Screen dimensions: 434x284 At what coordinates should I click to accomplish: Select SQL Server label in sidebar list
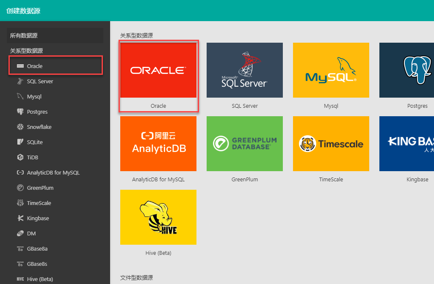coord(40,81)
